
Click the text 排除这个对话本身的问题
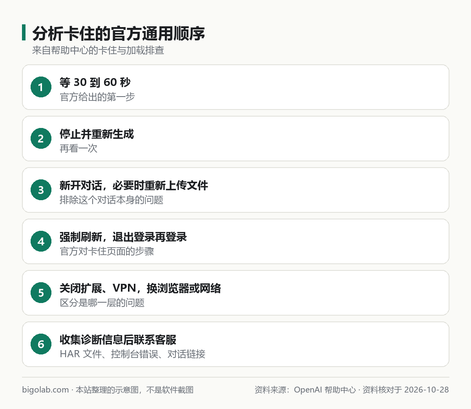click(111, 200)
